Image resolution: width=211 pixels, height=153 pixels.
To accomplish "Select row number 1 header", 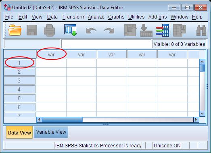I will [20, 63].
